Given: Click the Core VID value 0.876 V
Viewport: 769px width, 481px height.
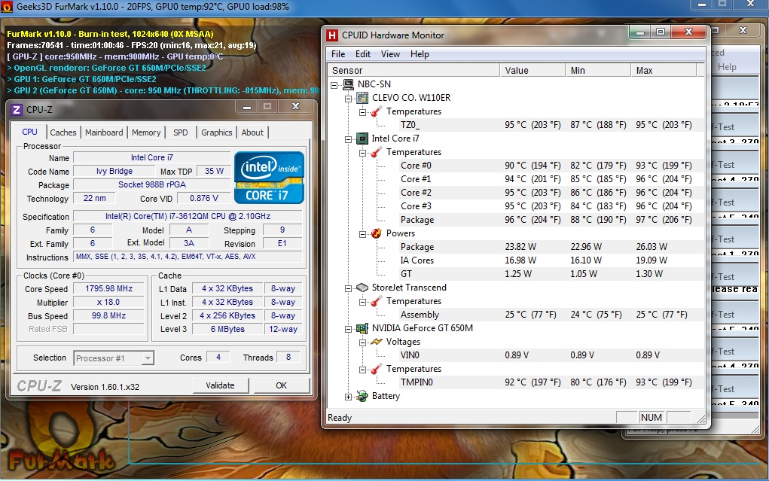Looking at the screenshot, I should click(x=204, y=198).
